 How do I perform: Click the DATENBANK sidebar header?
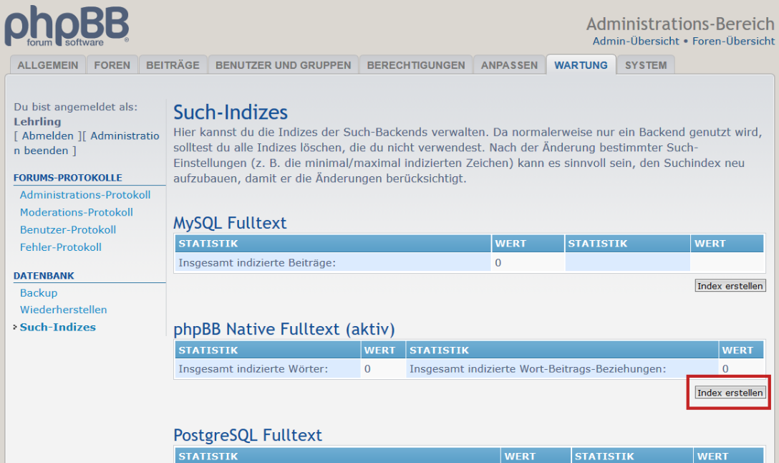(44, 275)
